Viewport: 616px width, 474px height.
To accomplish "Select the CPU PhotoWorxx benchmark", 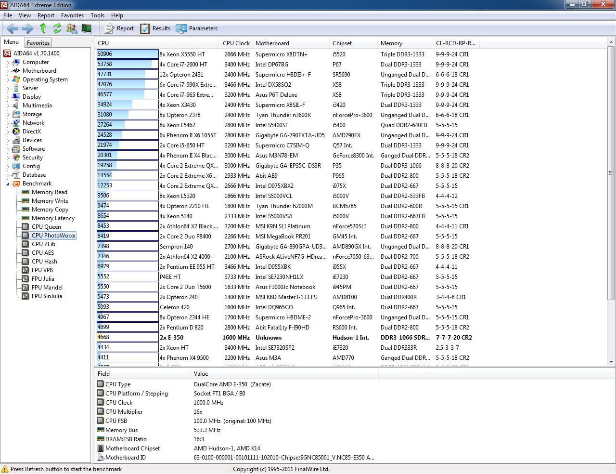I will point(53,236).
